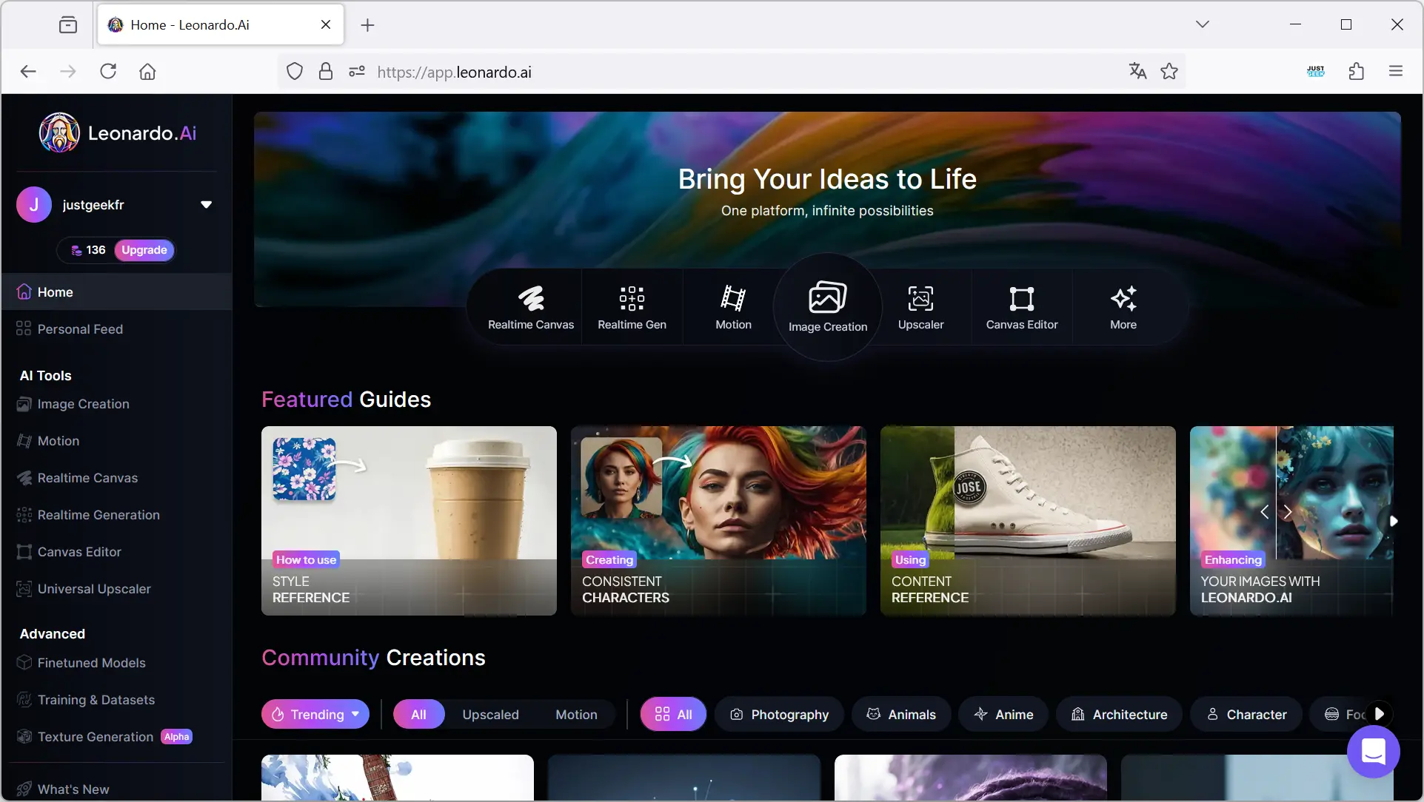Open the Trending sort dropdown

tap(315, 714)
